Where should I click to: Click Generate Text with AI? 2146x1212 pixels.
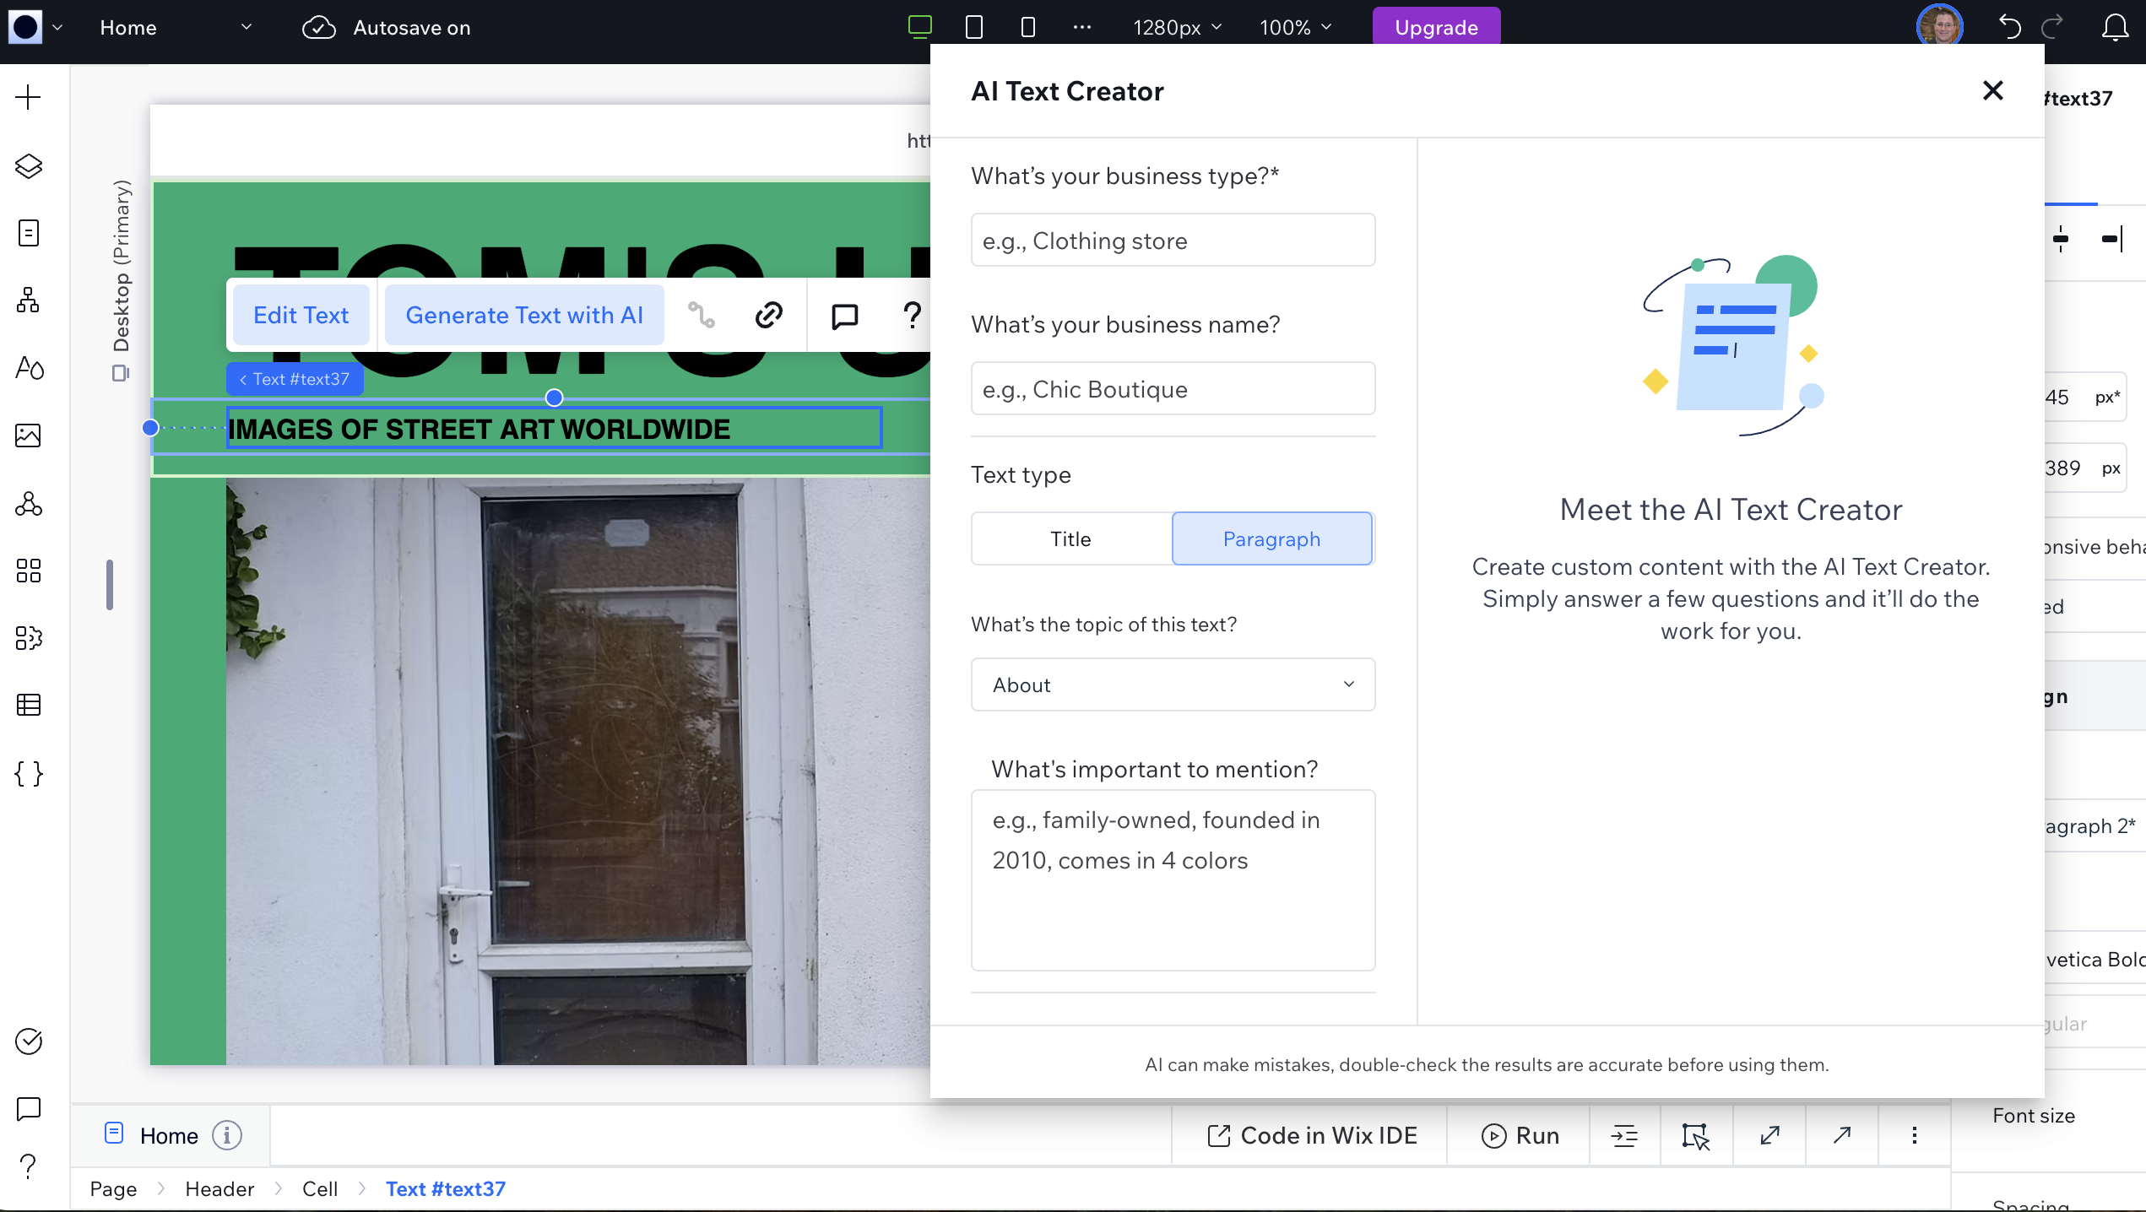click(x=523, y=315)
